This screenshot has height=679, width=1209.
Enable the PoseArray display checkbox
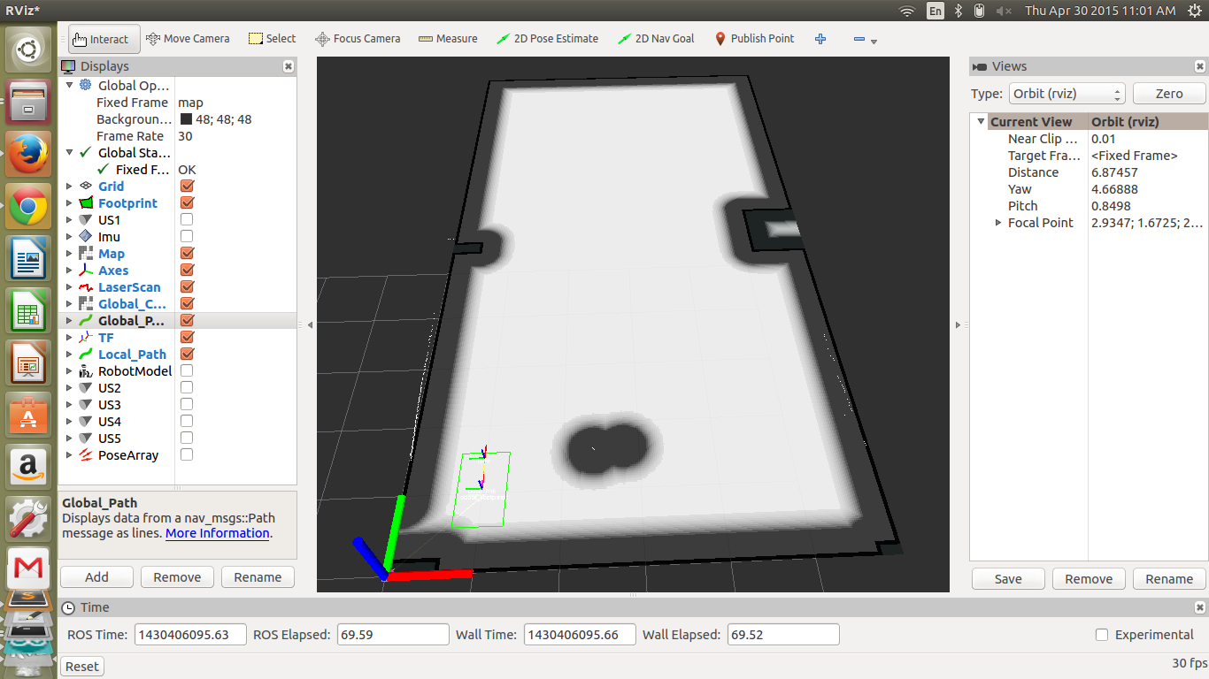pos(187,454)
